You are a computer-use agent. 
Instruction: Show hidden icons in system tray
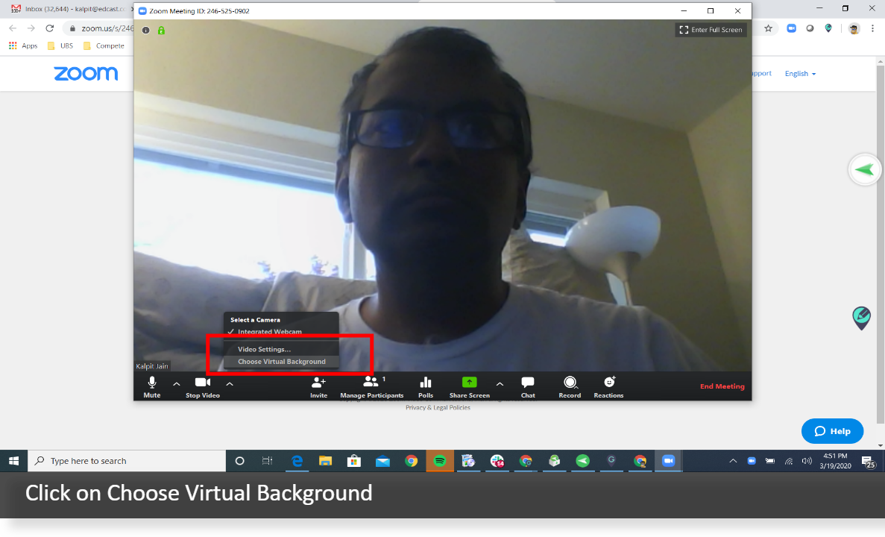point(733,460)
